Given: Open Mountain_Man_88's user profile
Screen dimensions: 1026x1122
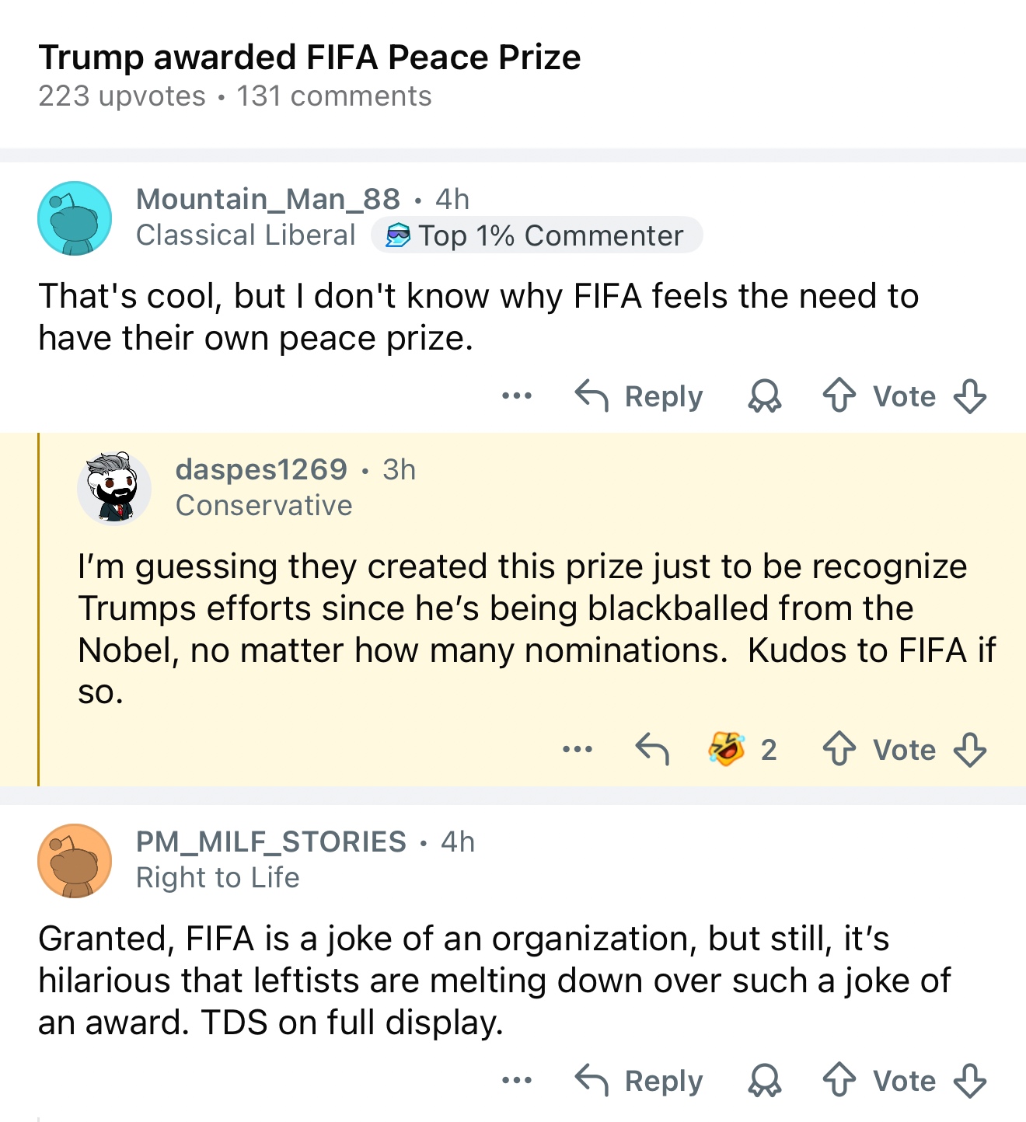Looking at the screenshot, I should click(x=267, y=199).
